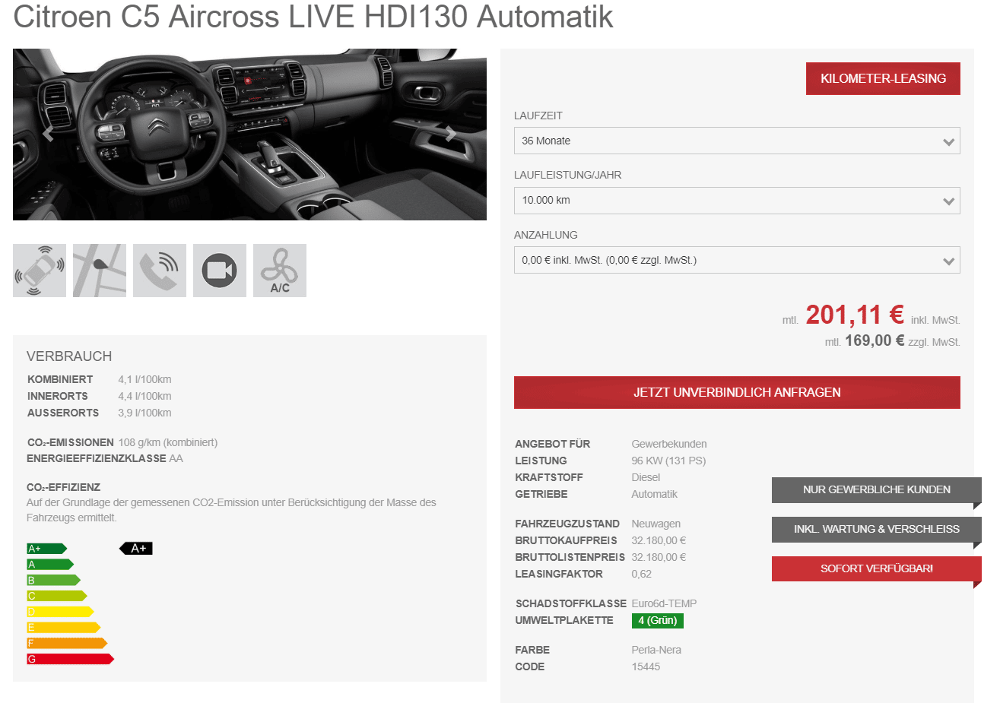Click the Getriebe Automatik value

tap(654, 494)
